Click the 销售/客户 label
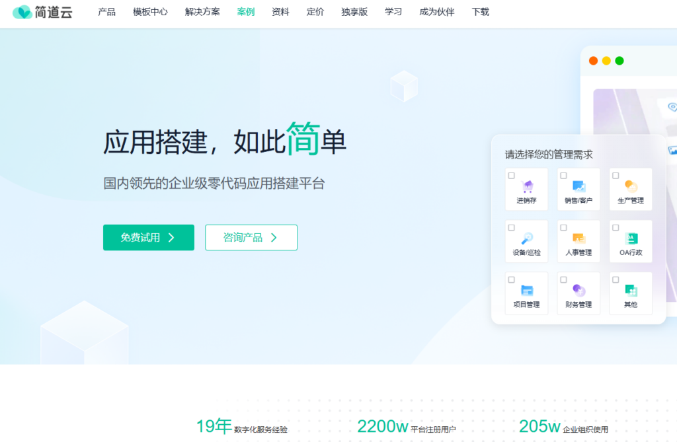 pos(578,201)
